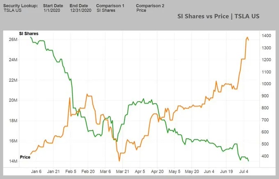The width and height of the screenshot is (279, 179).
Task: Click the 26M left axis label
Action: pyautogui.click(x=13, y=39)
